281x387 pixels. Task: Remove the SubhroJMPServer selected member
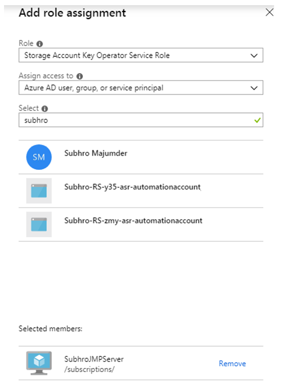pyautogui.click(x=232, y=363)
